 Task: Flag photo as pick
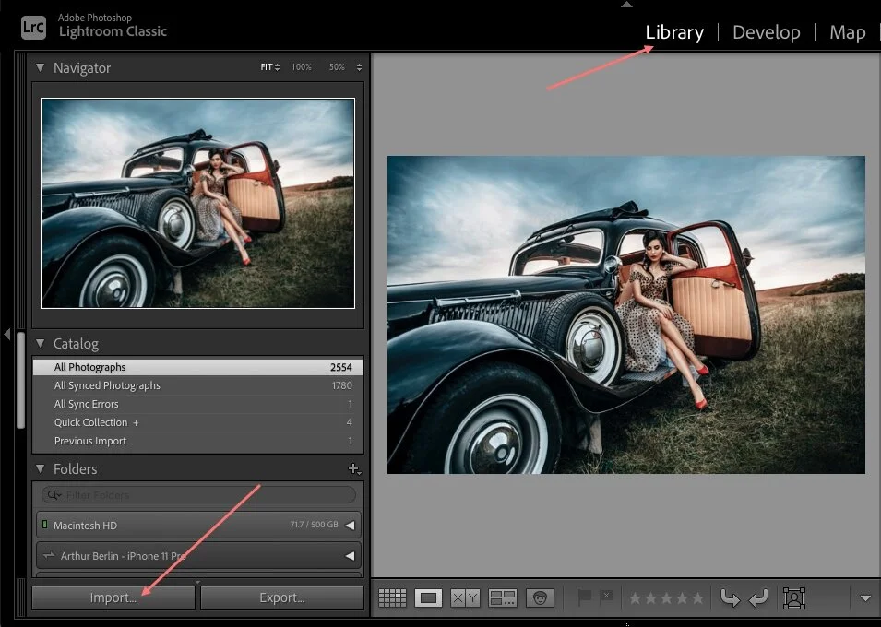[584, 598]
